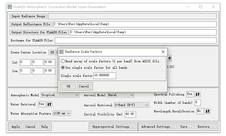
Task: Minimize the FLAASH window
Action: click(188, 7)
